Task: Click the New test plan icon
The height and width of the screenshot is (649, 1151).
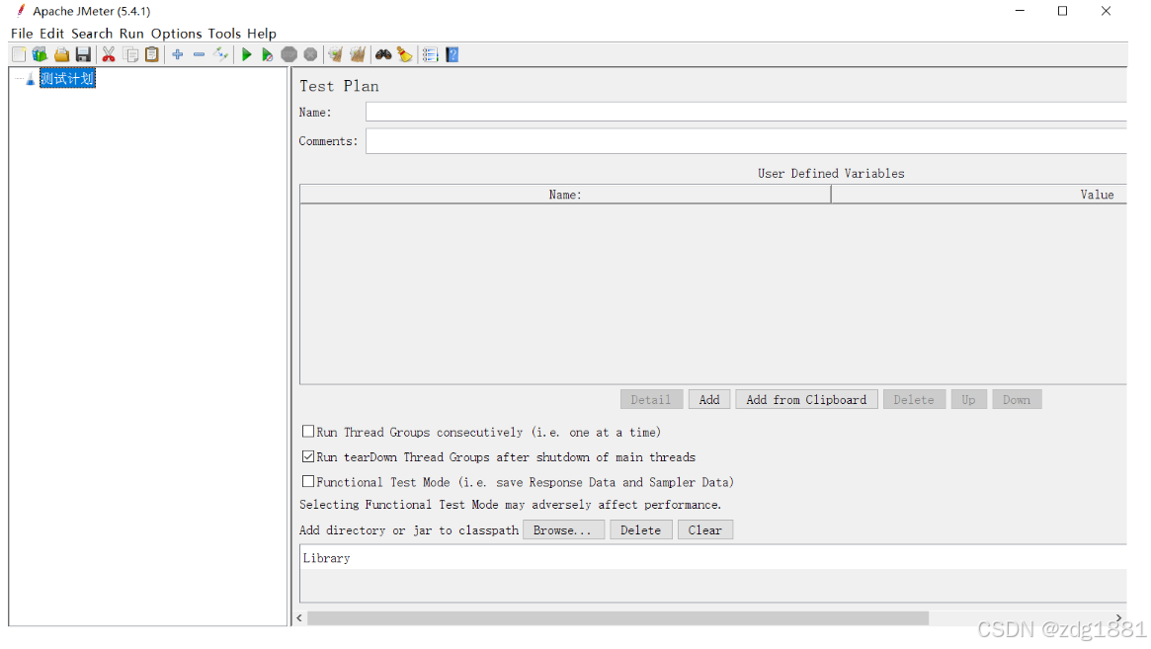Action: (x=19, y=54)
